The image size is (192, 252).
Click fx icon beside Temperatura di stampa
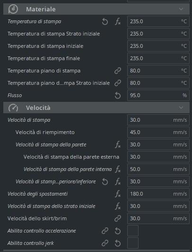118,21
